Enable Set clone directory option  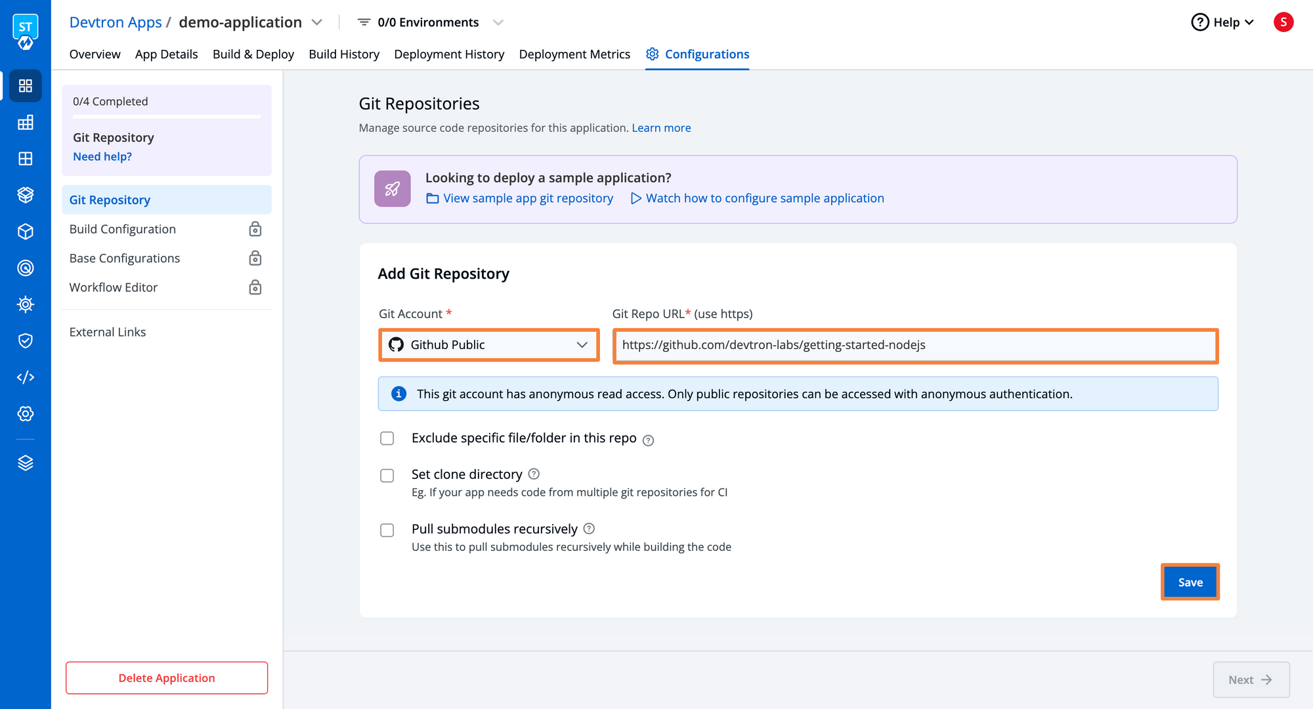[387, 474]
